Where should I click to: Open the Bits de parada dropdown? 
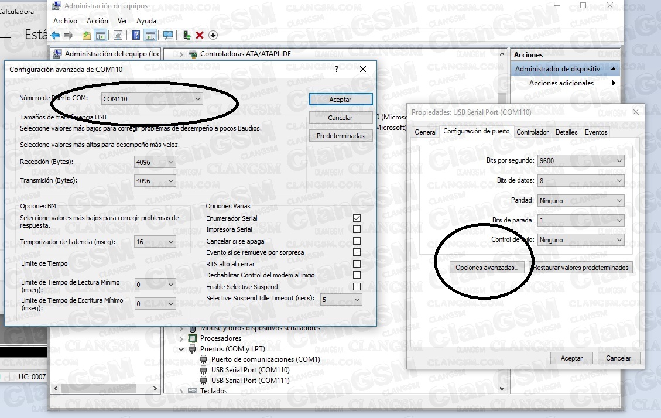581,220
